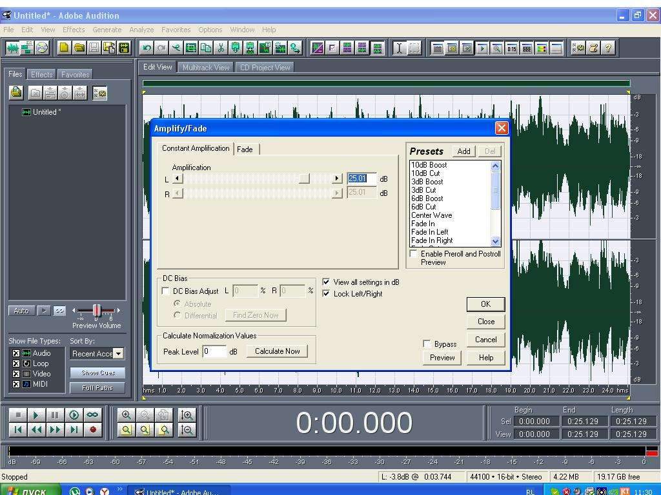Click the scissors Cut icon in toolbar
Viewport: 661px width, 495px height.
[221, 48]
